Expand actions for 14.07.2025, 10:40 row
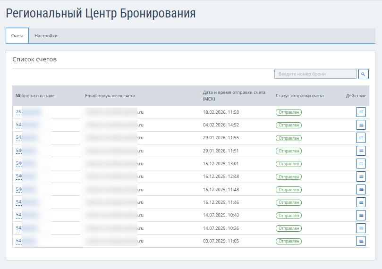Screen dimensions: 382x269 click(361, 215)
